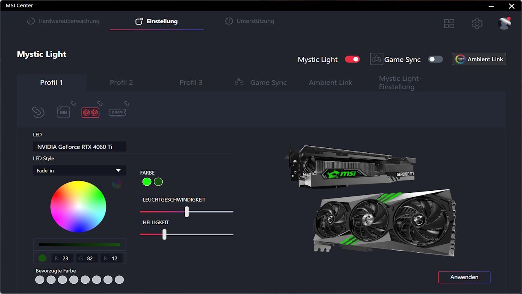Screen dimensions: 522x294
Task: Go to the Hardwareüberwachung section
Action: coord(63,21)
